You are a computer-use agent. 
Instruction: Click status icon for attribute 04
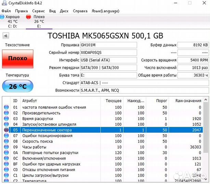[x=6, y=124]
